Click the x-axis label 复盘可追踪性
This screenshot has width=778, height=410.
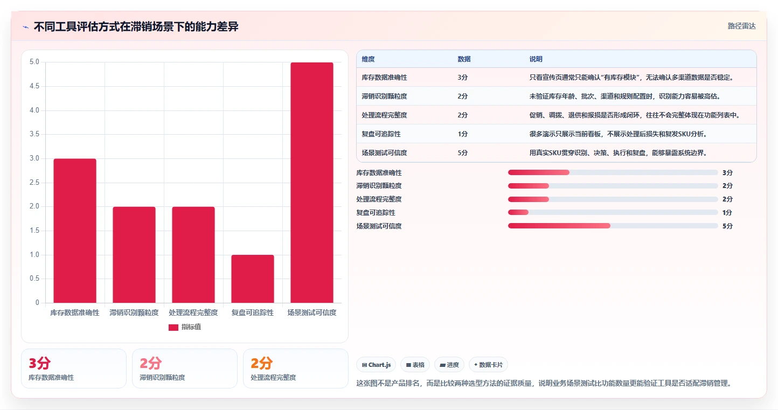tap(253, 312)
